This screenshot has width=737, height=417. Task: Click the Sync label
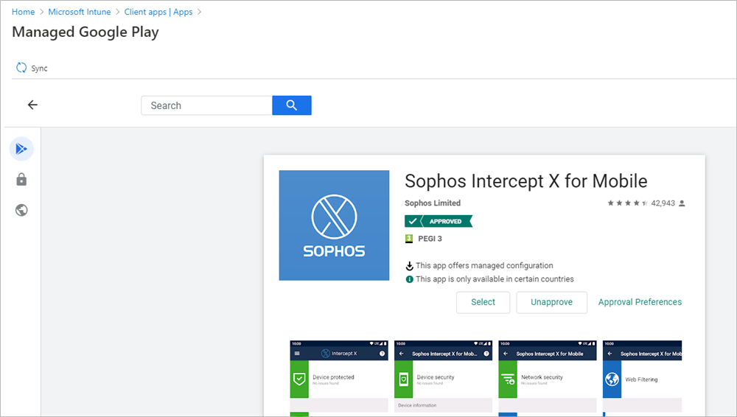click(x=40, y=69)
